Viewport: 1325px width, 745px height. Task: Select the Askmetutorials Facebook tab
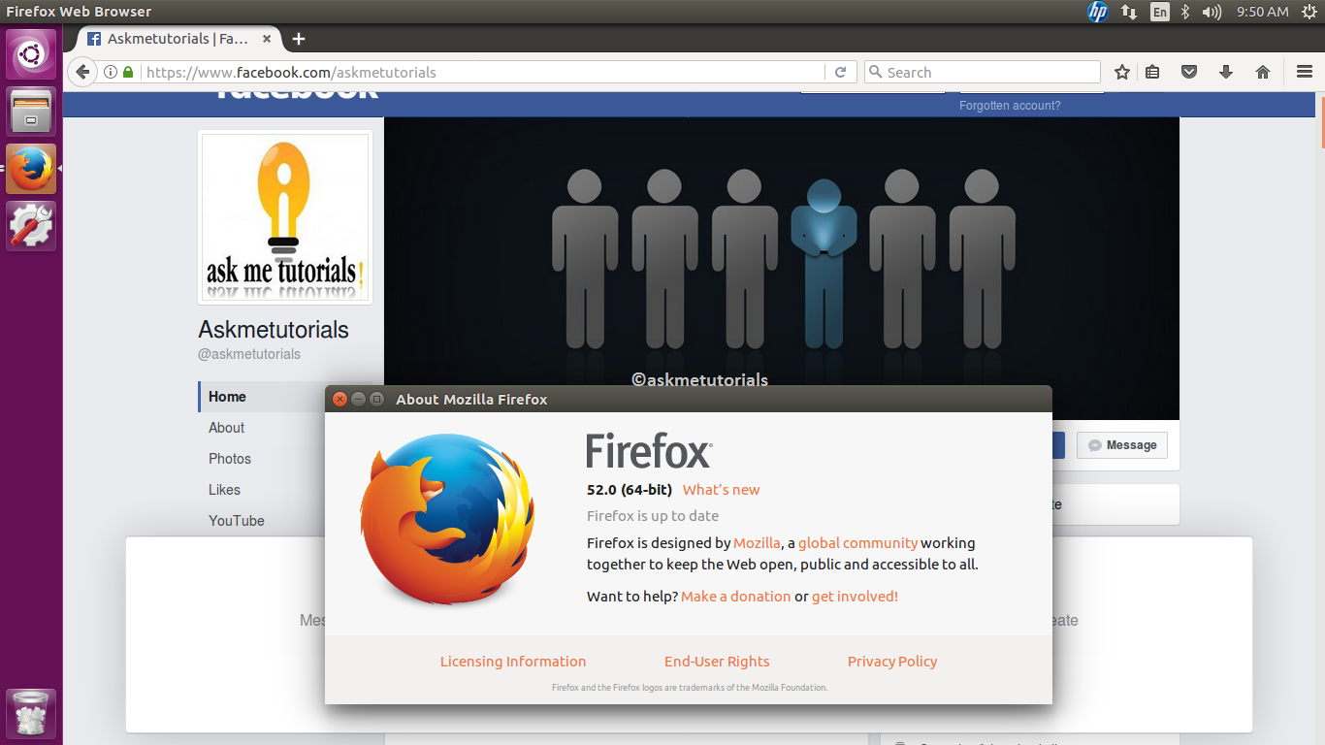pos(179,39)
